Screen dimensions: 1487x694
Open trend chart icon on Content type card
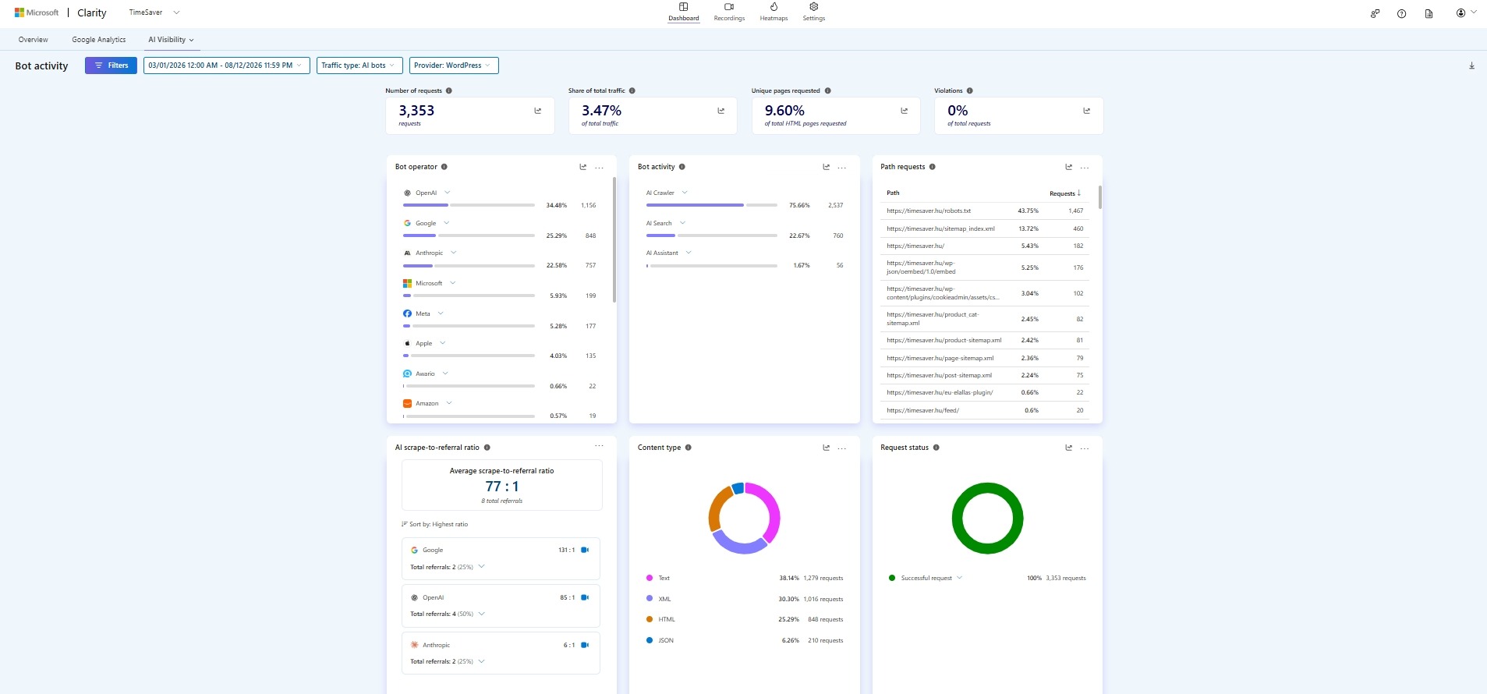pos(826,448)
